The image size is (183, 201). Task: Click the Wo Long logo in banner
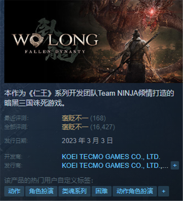point(55,41)
